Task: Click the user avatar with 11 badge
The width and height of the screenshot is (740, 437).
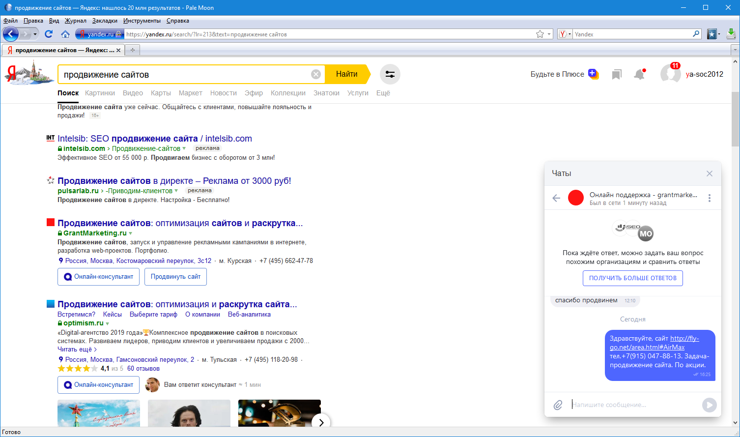Action: (670, 74)
